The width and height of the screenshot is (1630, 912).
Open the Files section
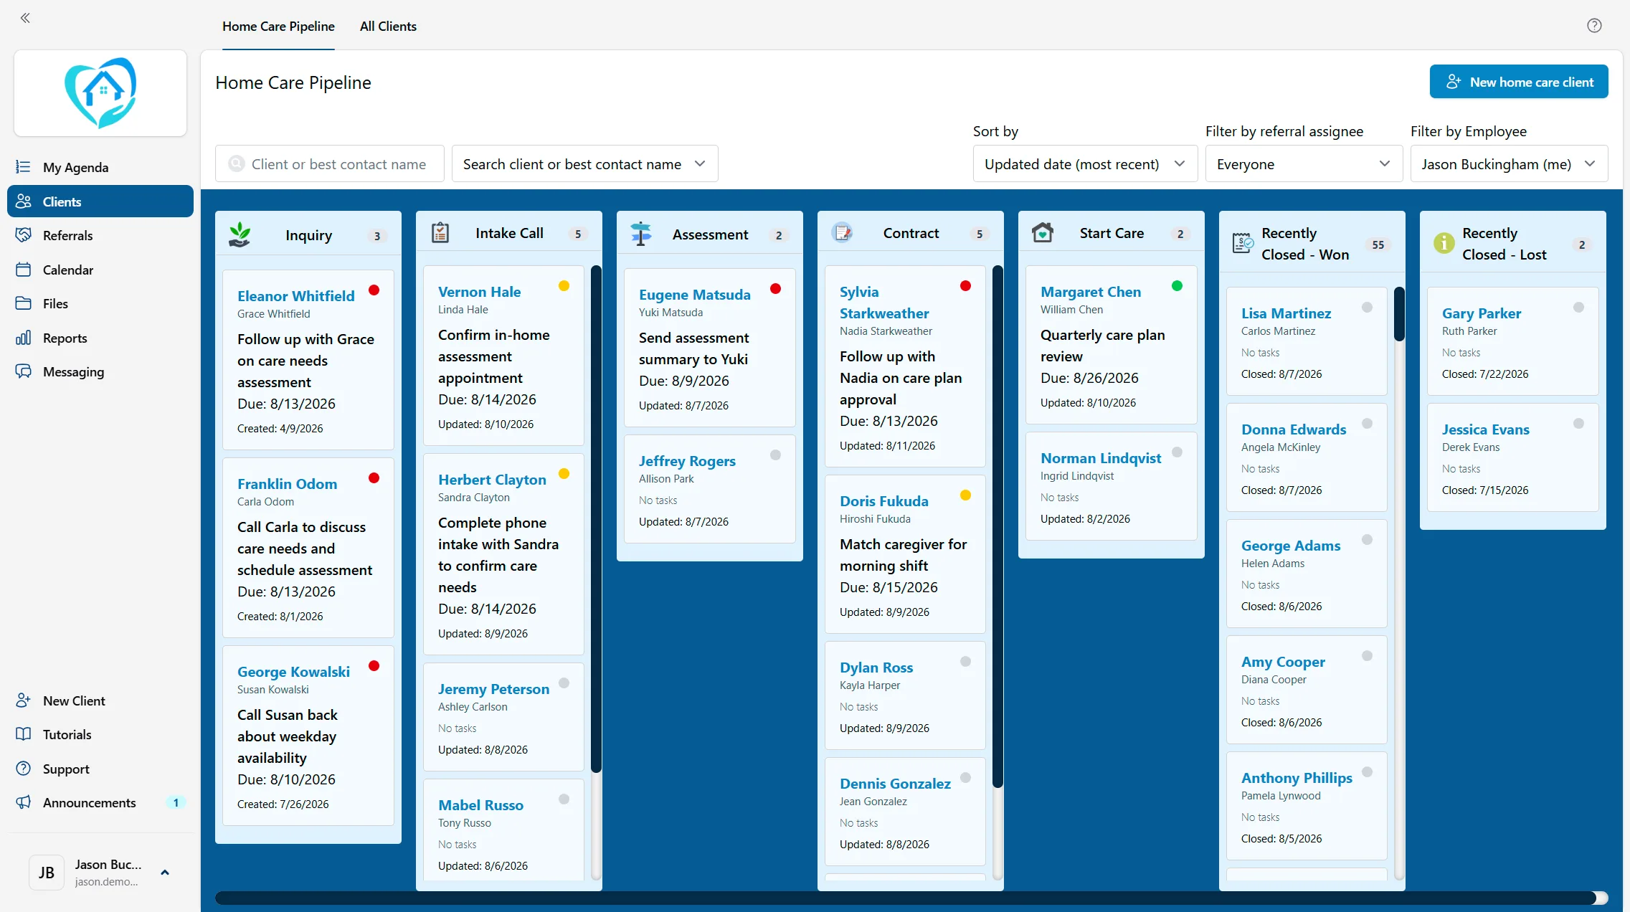pyautogui.click(x=100, y=303)
